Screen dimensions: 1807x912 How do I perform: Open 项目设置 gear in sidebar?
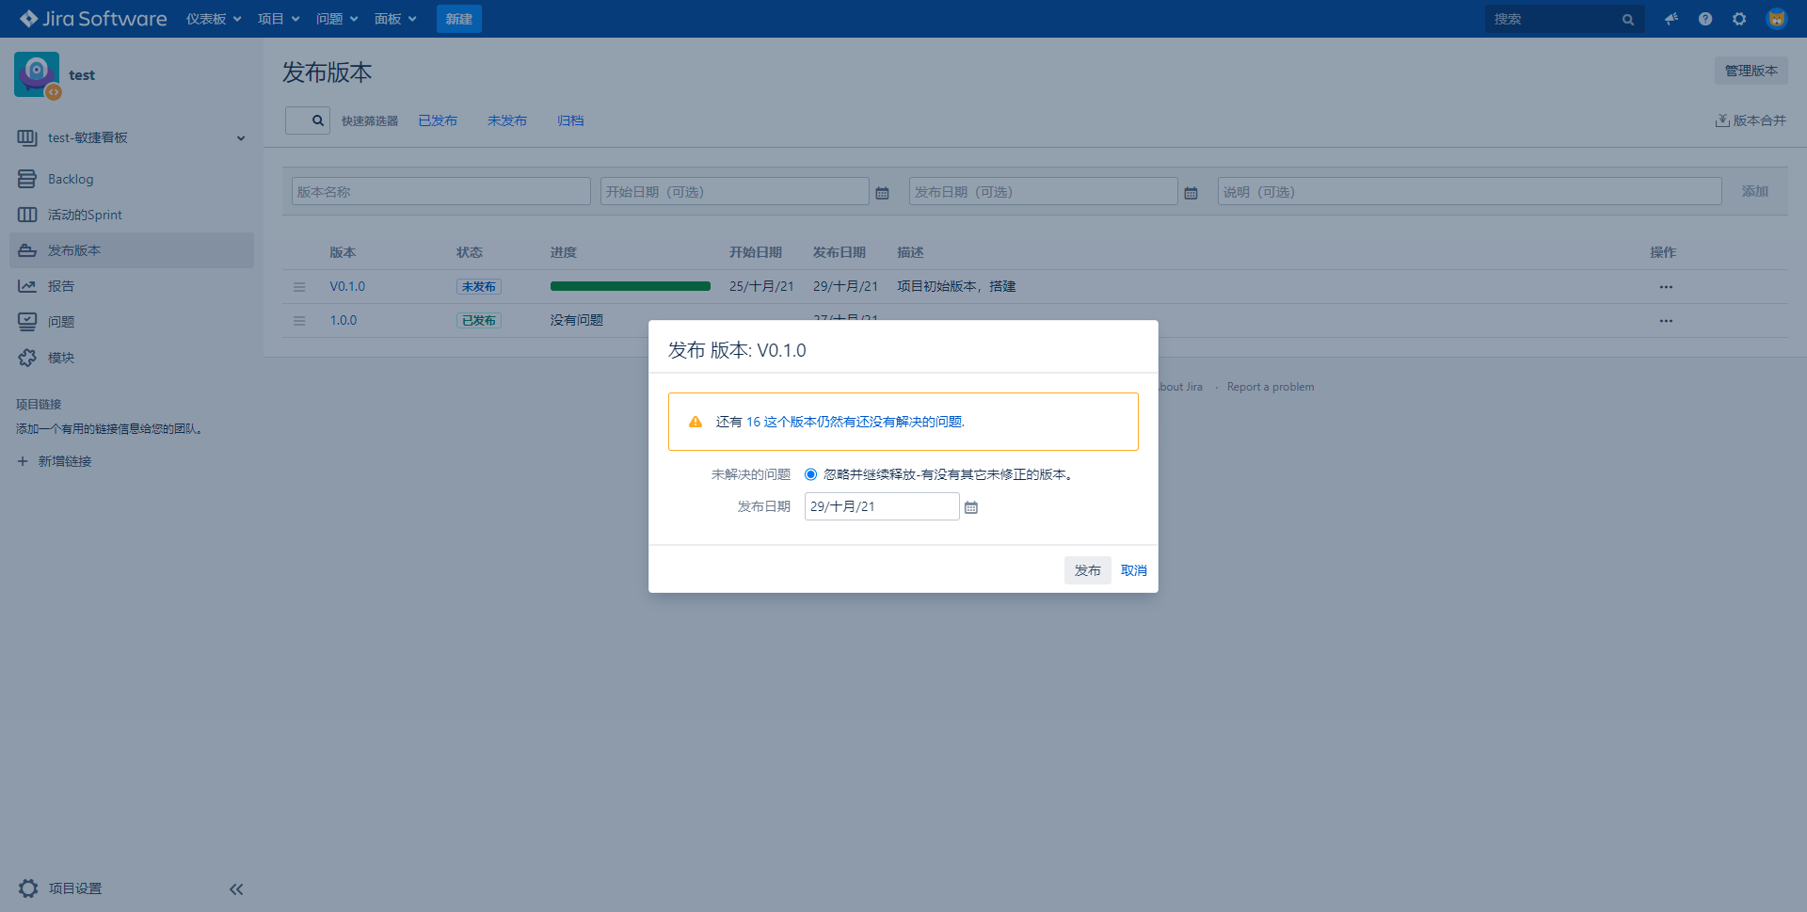click(x=28, y=888)
